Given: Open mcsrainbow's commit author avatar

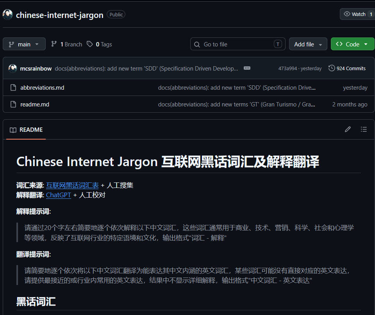Looking at the screenshot, I should tap(12, 68).
